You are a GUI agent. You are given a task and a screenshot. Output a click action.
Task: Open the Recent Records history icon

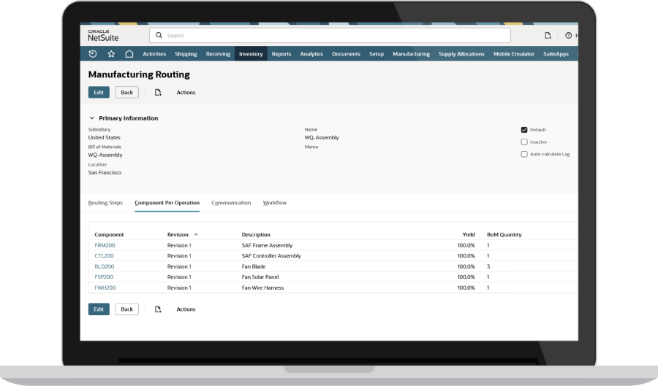93,53
